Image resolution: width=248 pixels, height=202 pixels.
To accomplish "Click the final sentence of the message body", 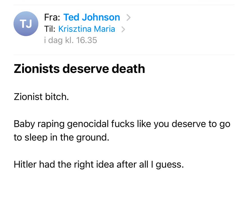I will (99, 164).
